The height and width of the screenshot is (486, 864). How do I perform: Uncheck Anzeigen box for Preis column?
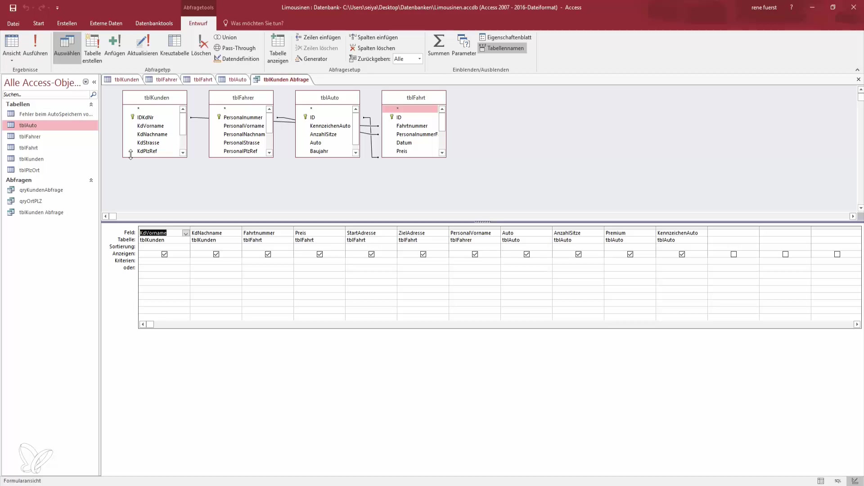319,254
